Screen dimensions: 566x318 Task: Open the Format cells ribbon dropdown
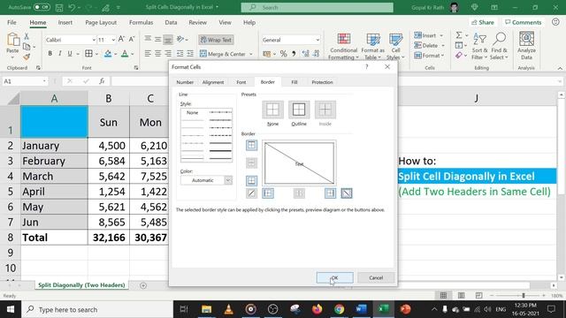coord(429,56)
